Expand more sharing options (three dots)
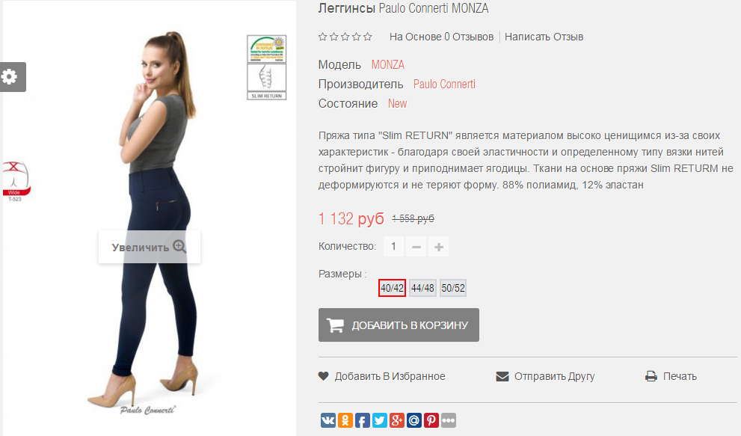741x436 pixels. 449,420
